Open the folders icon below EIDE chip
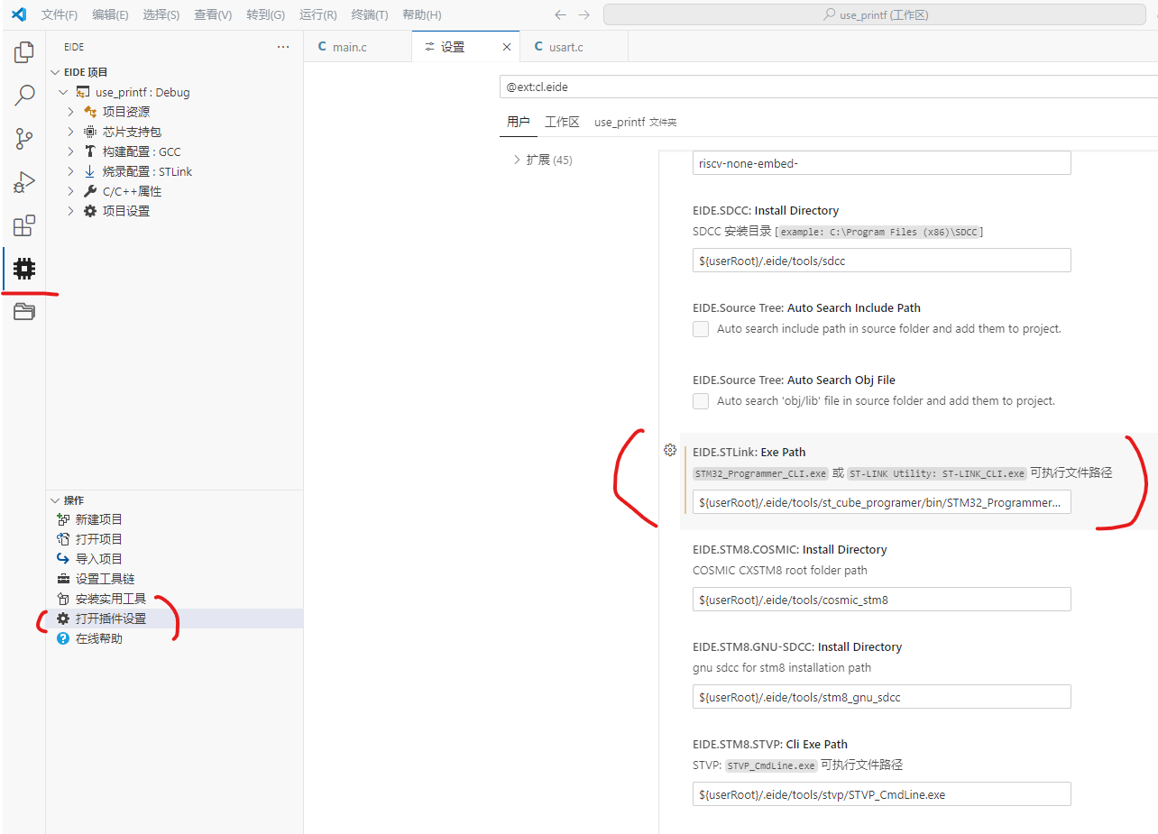The width and height of the screenshot is (1158, 834). click(24, 312)
